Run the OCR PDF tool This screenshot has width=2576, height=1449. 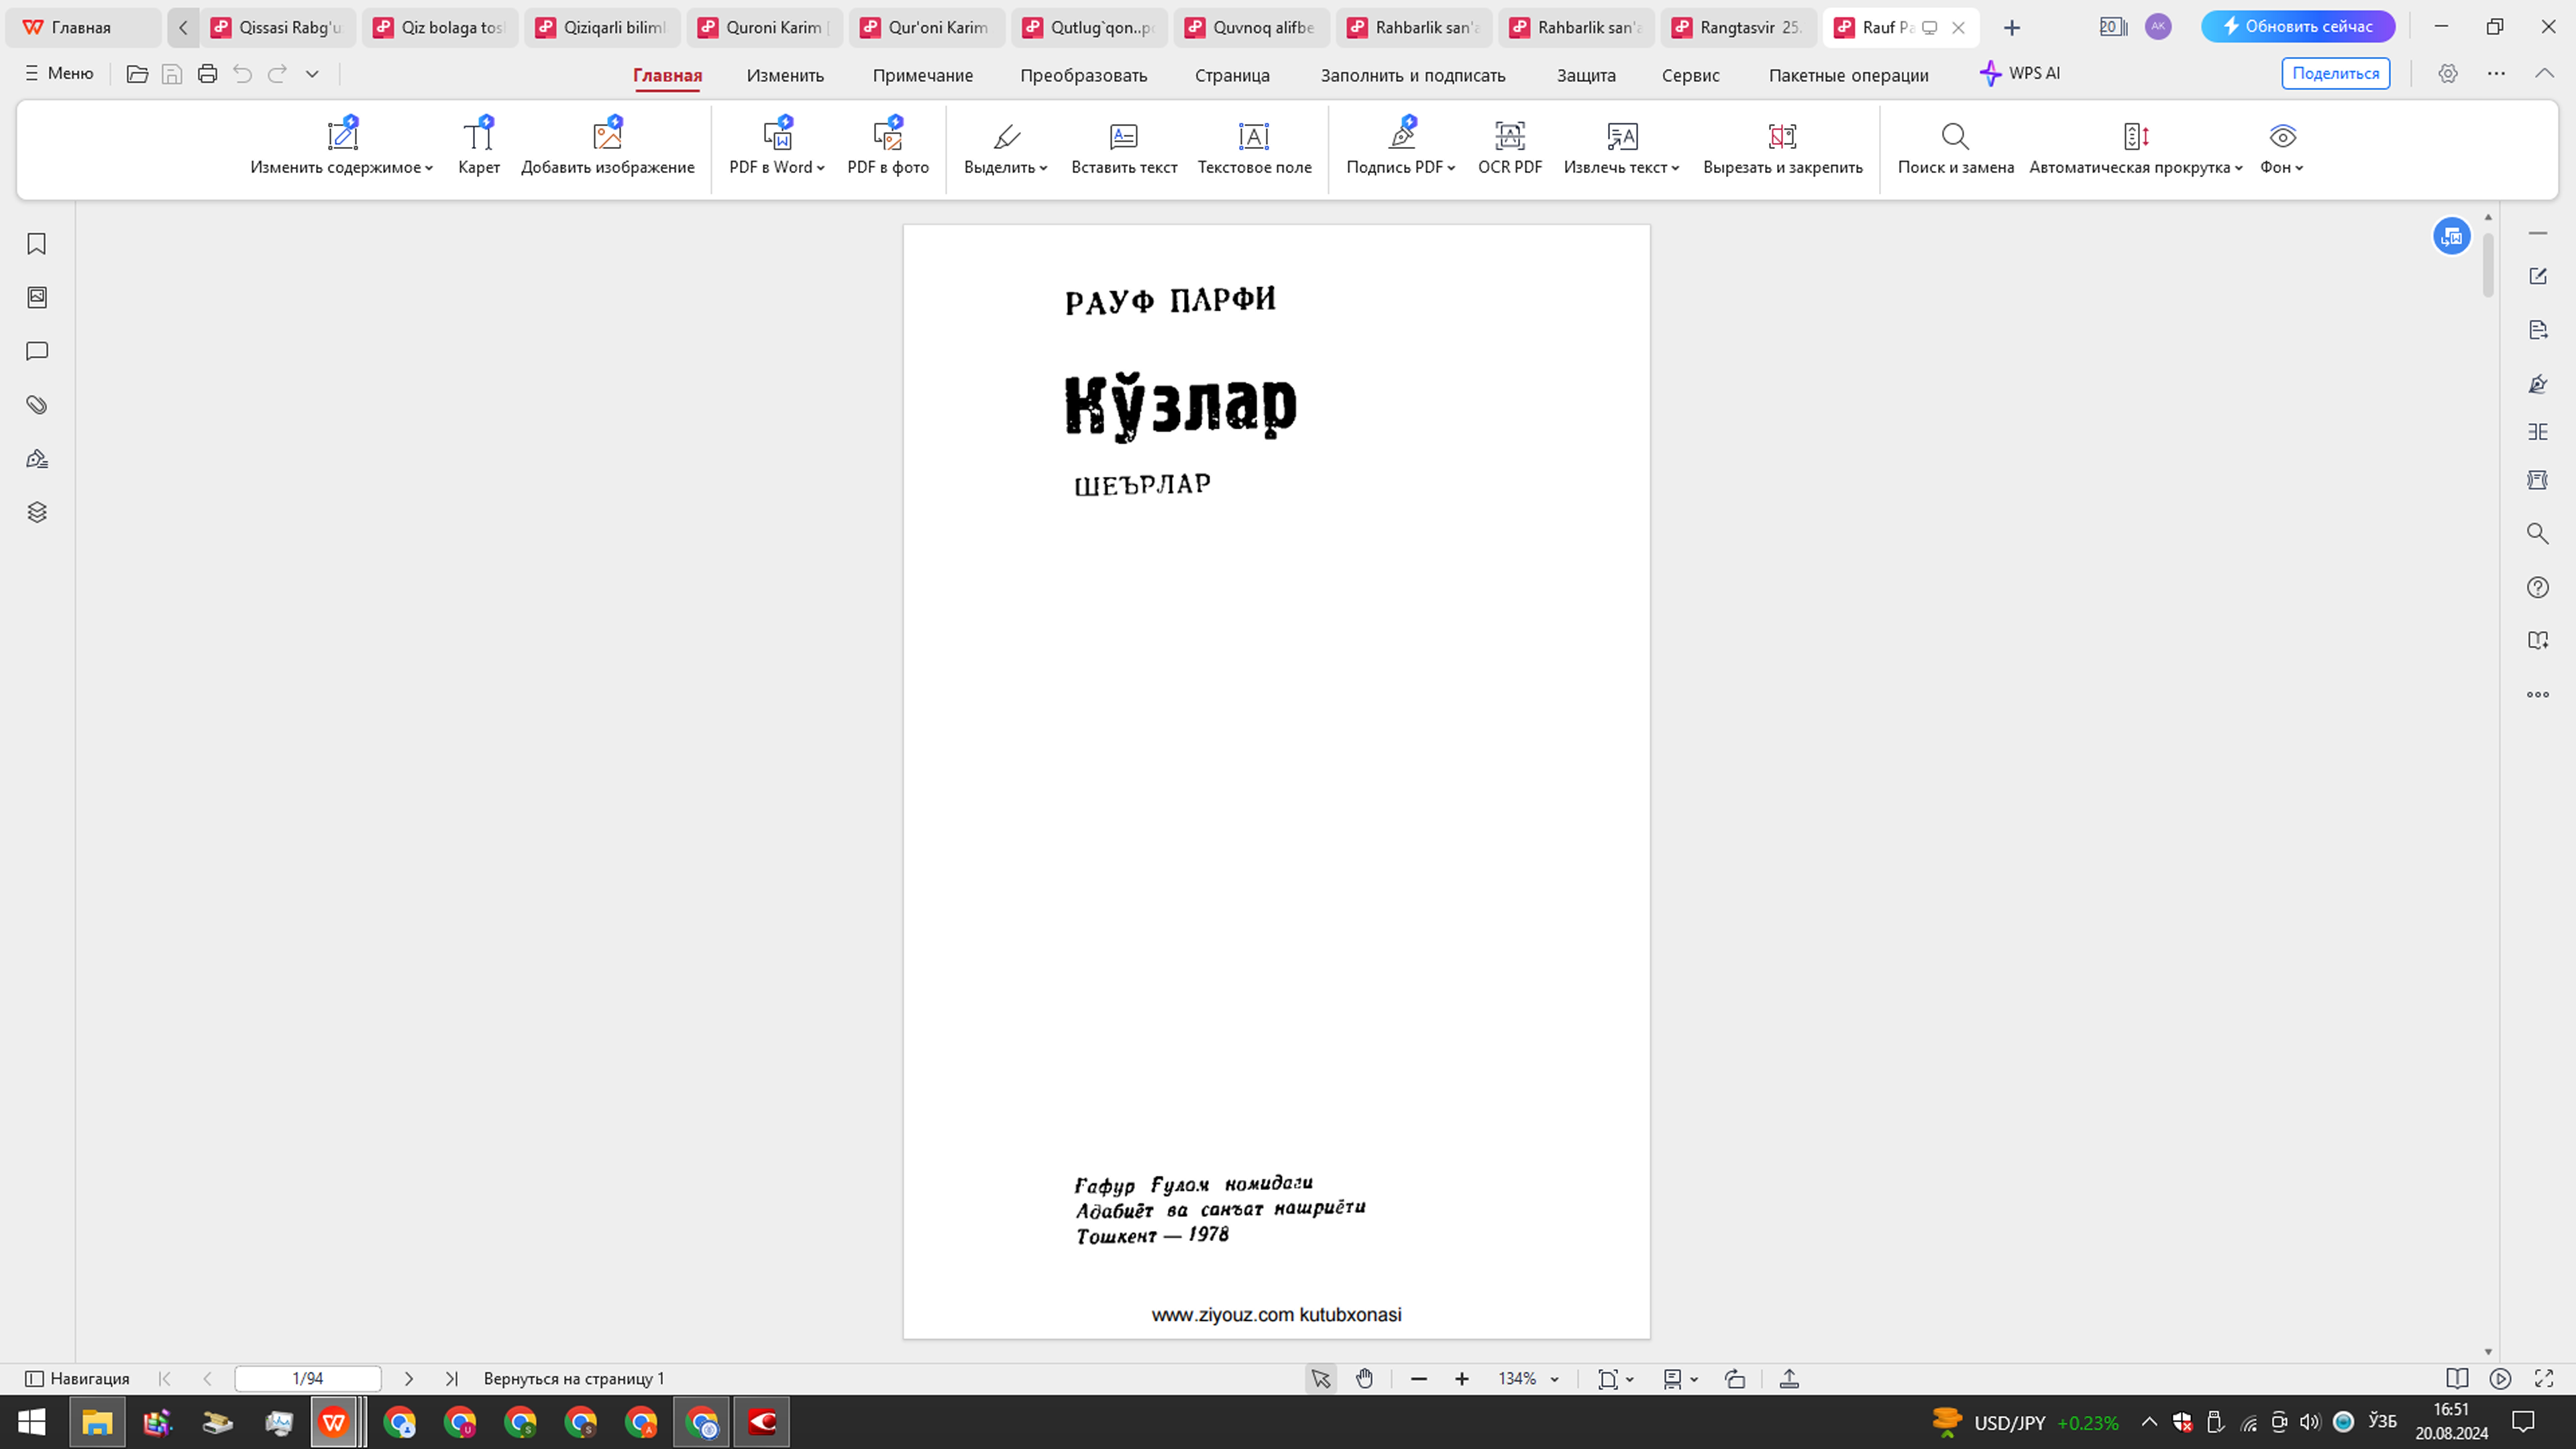click(x=1510, y=147)
